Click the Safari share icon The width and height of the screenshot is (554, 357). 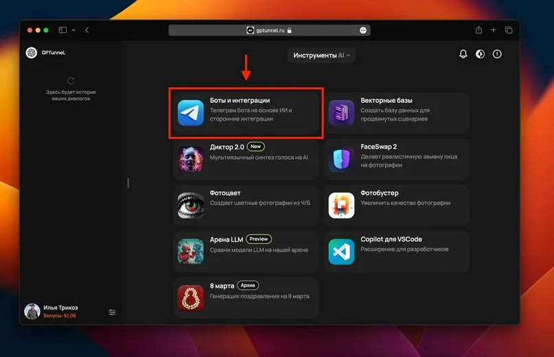click(478, 30)
